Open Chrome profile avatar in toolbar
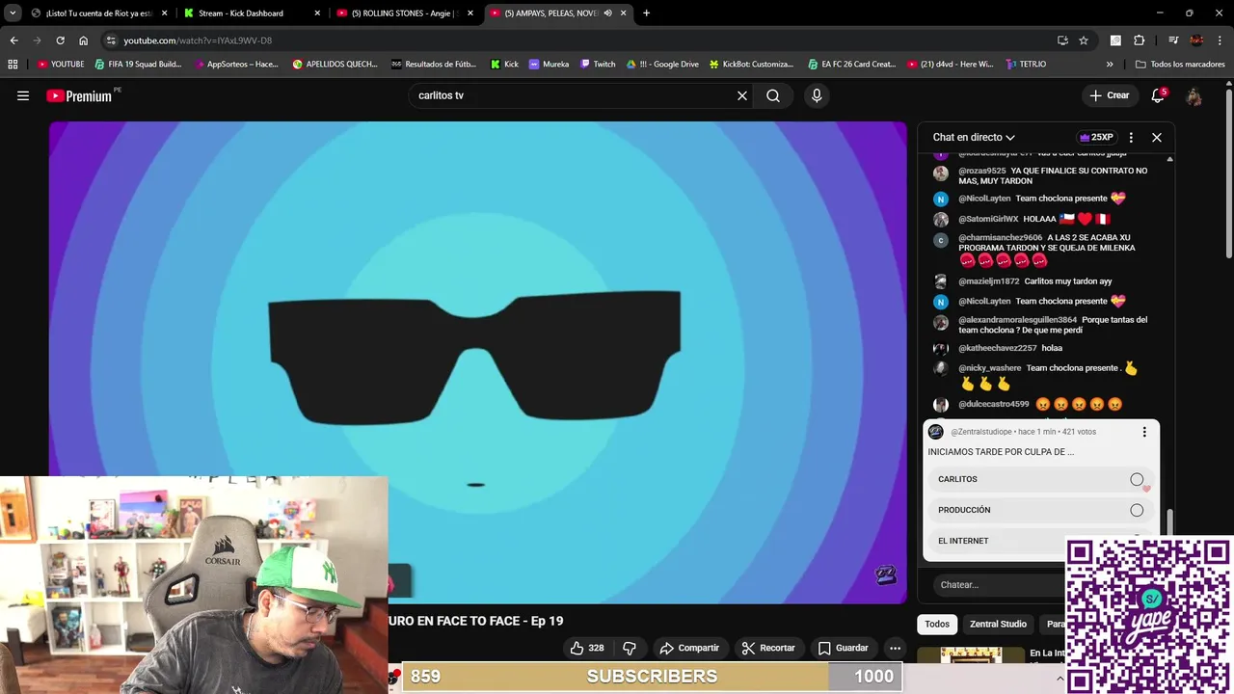1234x694 pixels. [1196, 40]
